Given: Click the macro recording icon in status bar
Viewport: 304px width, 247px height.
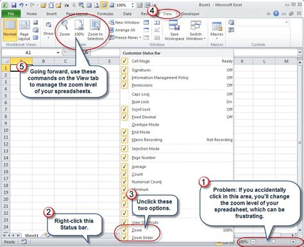Looking at the screenshot, I should [x=24, y=242].
